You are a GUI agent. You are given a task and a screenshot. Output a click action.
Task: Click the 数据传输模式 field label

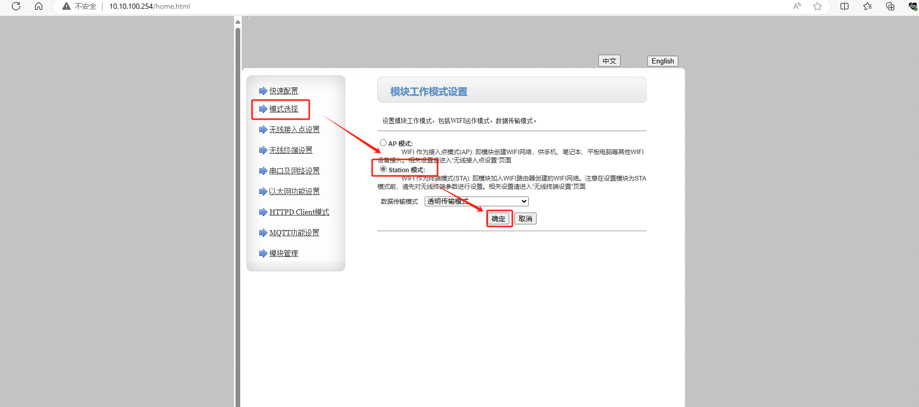coord(399,202)
